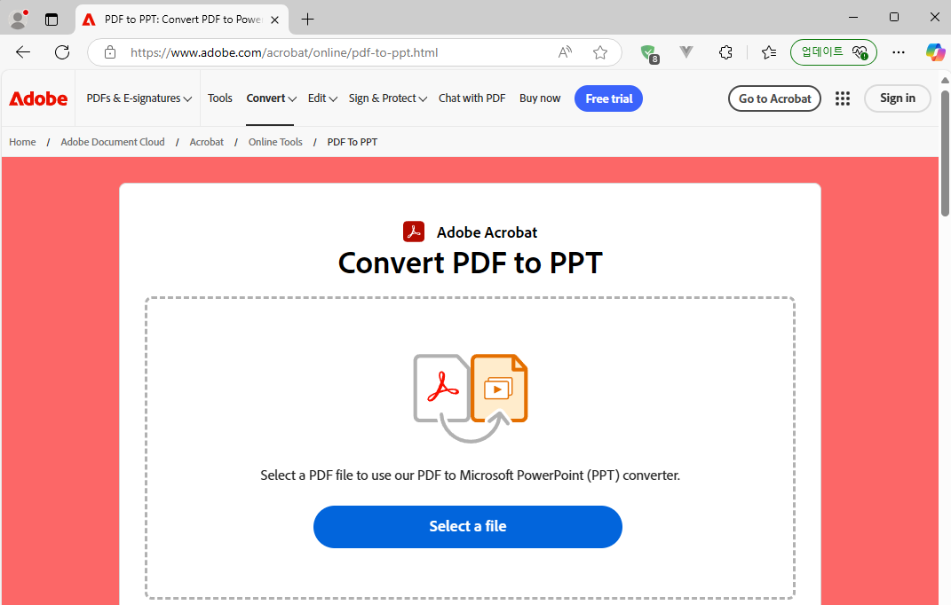This screenshot has width=951, height=605.
Task: Expand the Sign & Protect dropdown
Action: pos(387,98)
